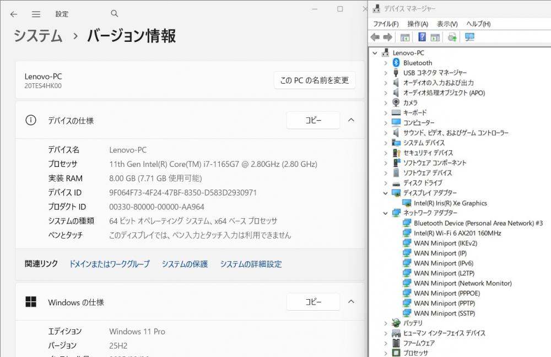Click the blue Help icon in Device Manager toolbar
Screen dimensions: 551x357
[x=422, y=37]
